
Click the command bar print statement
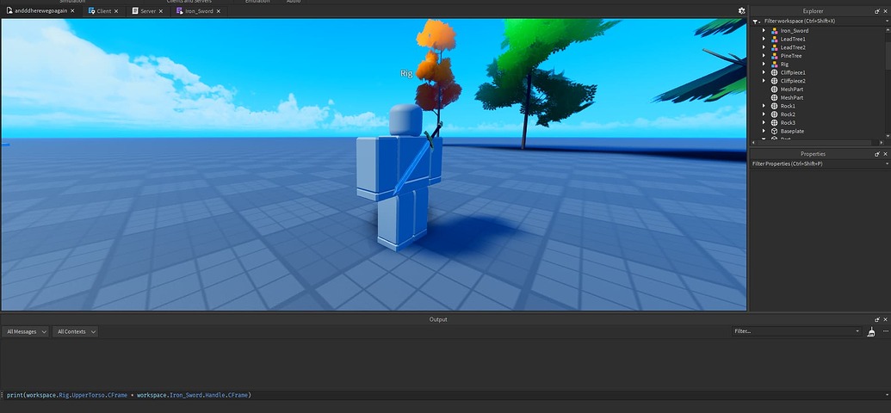[129, 395]
